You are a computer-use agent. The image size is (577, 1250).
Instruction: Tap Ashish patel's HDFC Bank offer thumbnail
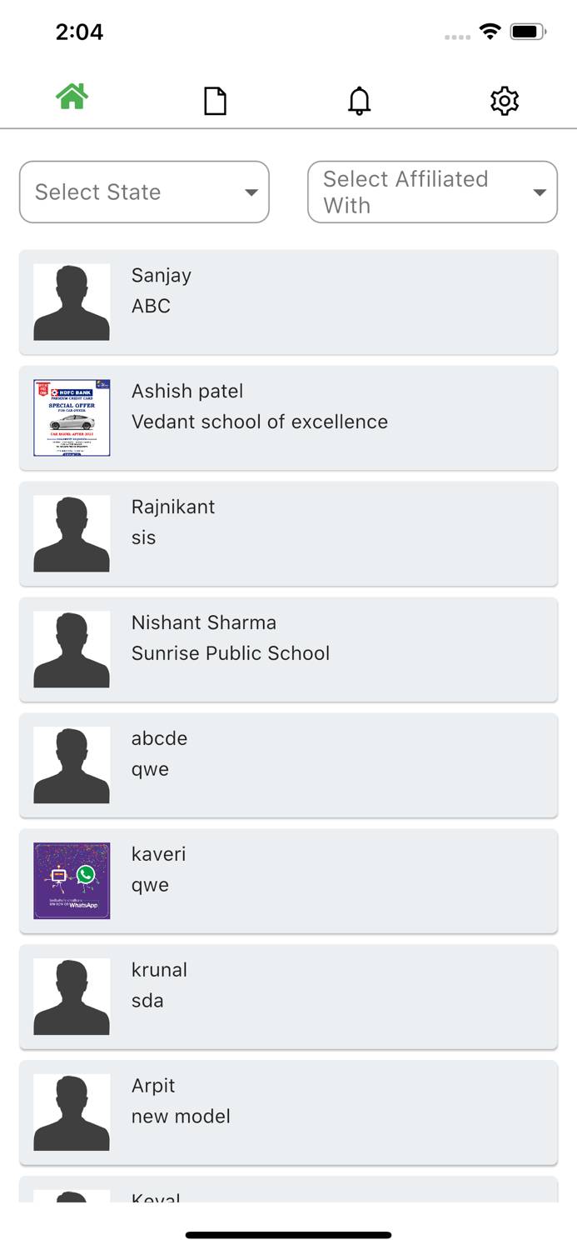click(71, 417)
